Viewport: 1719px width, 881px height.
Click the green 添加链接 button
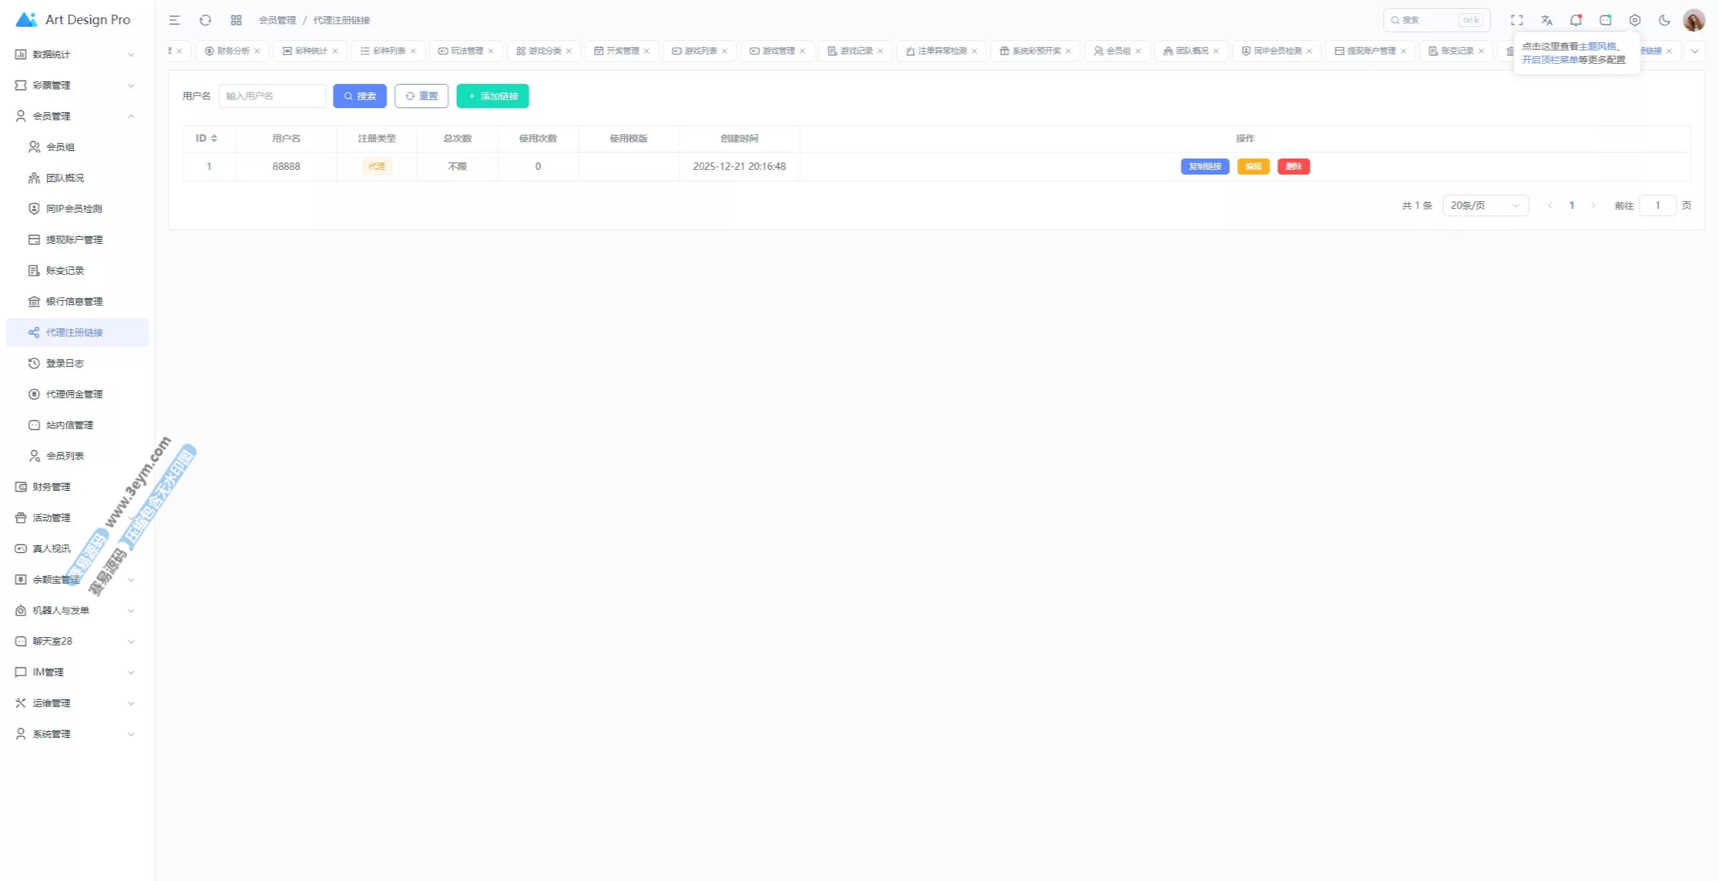coord(493,96)
